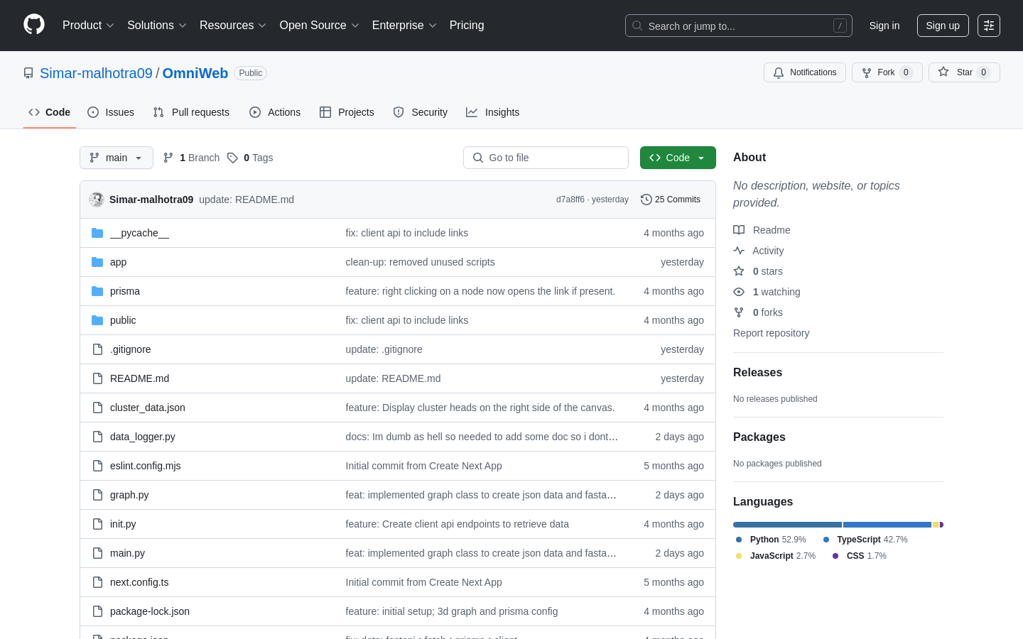Screen dimensions: 1023x639
Task: Click the Activity pulse icon
Action: 739,251
